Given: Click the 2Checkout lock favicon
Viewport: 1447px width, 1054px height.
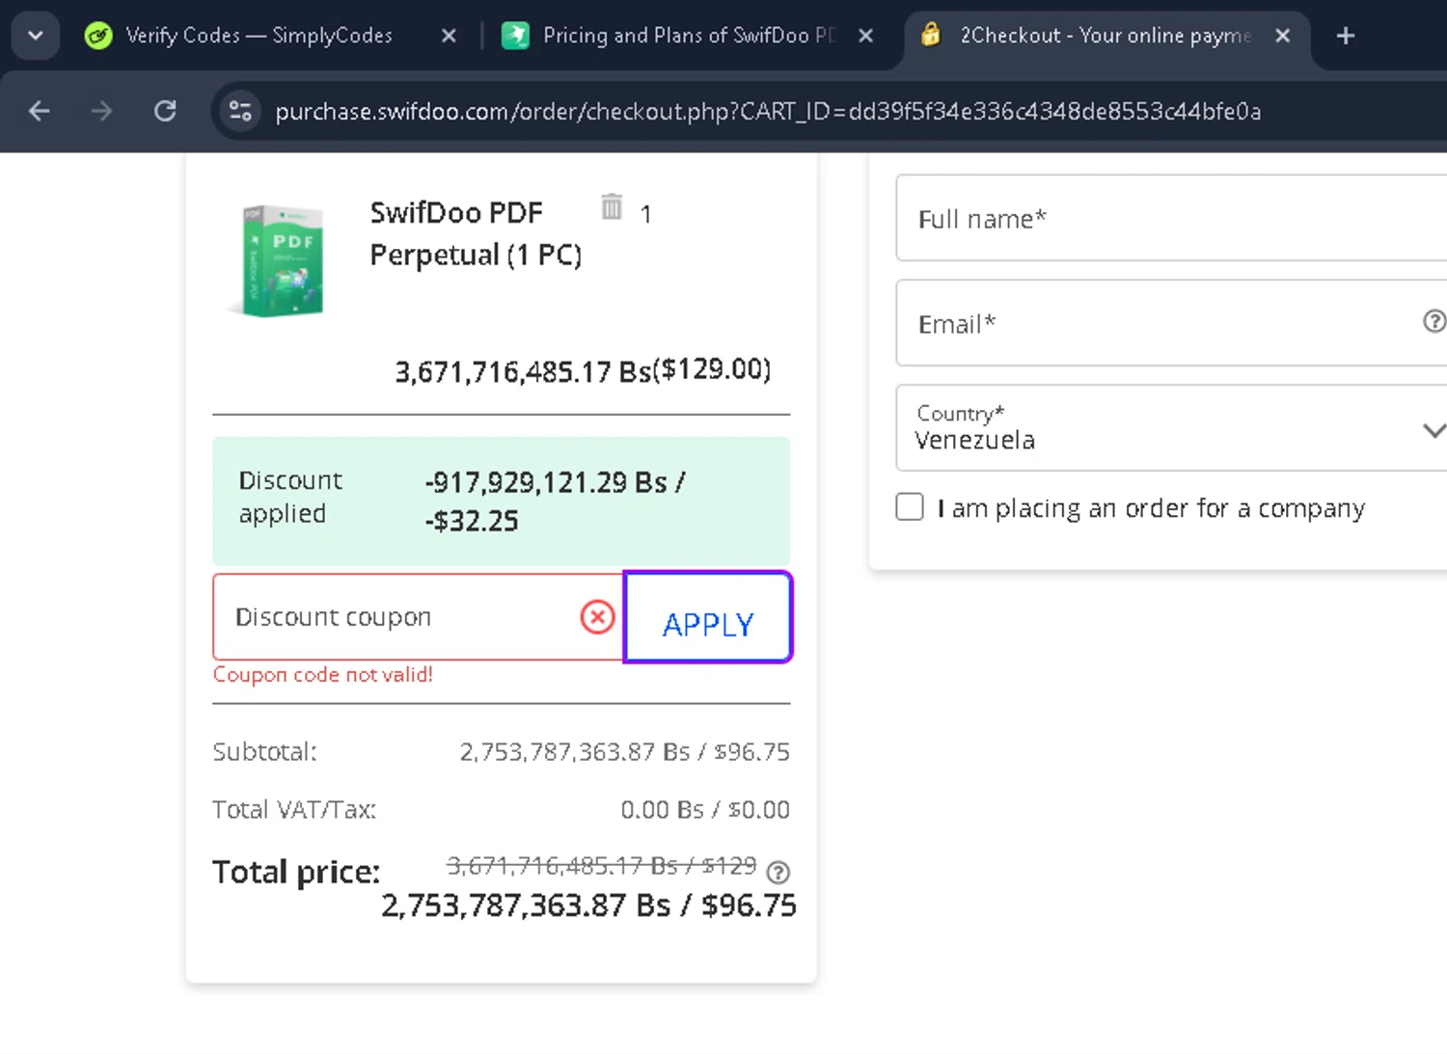Looking at the screenshot, I should click(931, 36).
